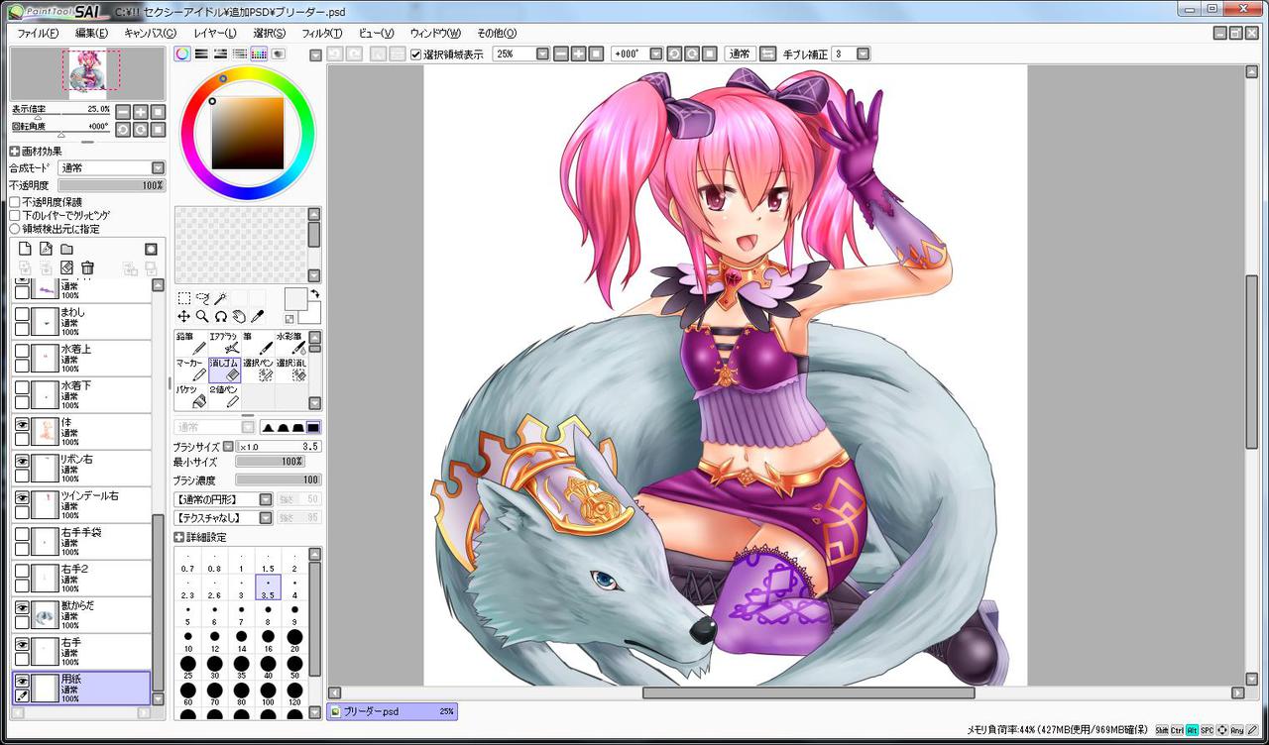Create a new layer folder
This screenshot has height=745, width=1269.
point(66,249)
